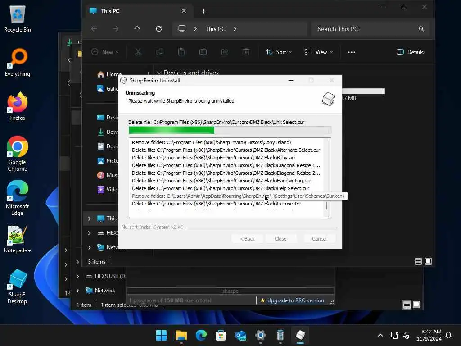Click the sharpe search field in uninstaller tool
Screen dimensions: 461x346
click(x=230, y=291)
